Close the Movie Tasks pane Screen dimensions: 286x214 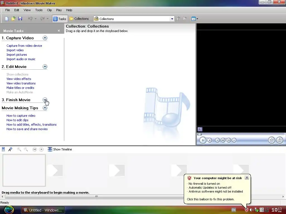(x=59, y=31)
